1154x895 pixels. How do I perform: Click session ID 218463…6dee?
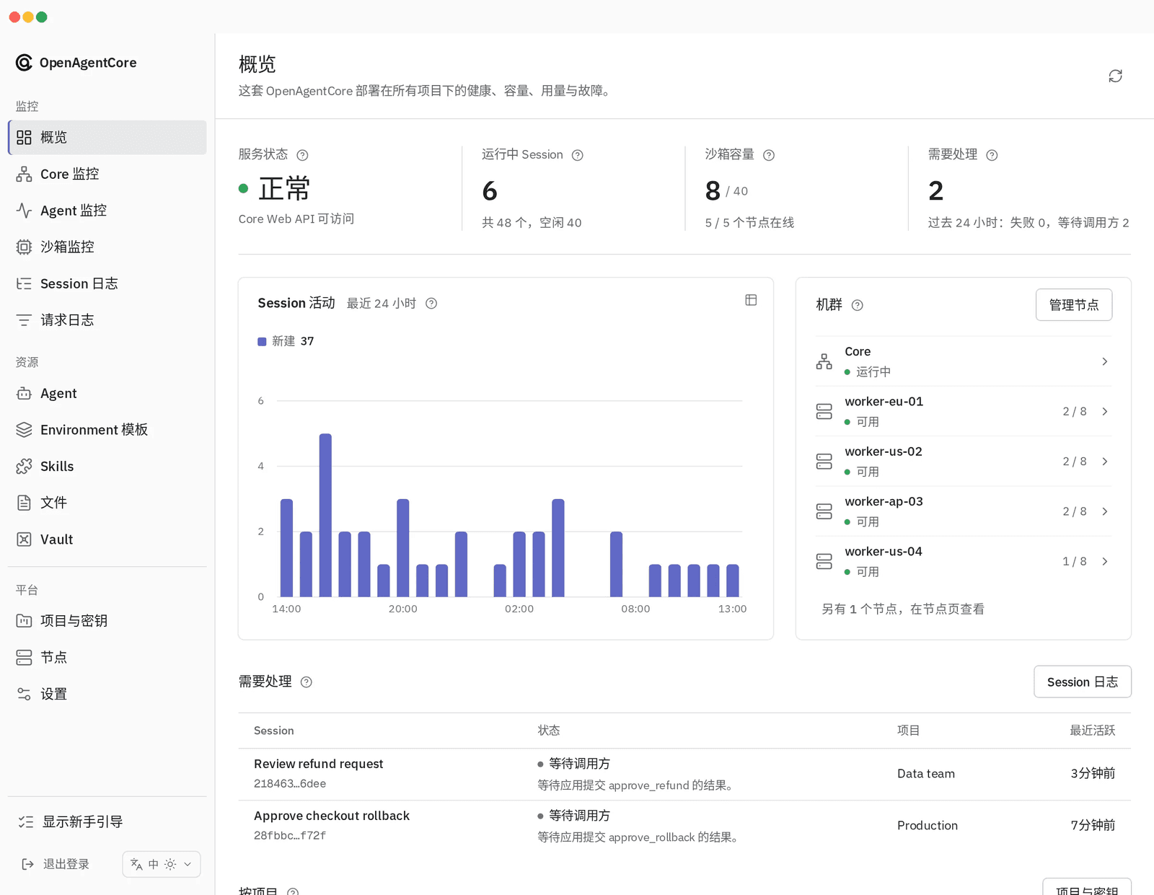(x=290, y=784)
